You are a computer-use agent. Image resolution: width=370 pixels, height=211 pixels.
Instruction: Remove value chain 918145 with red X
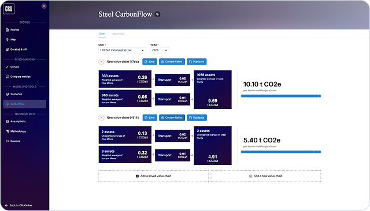coord(101,118)
